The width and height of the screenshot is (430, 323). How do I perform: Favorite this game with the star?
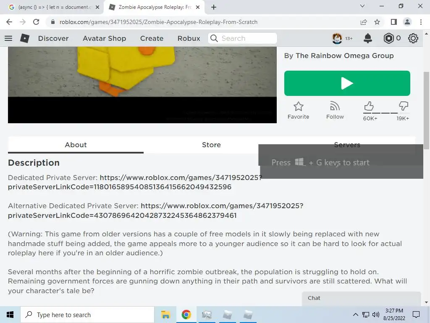click(299, 111)
